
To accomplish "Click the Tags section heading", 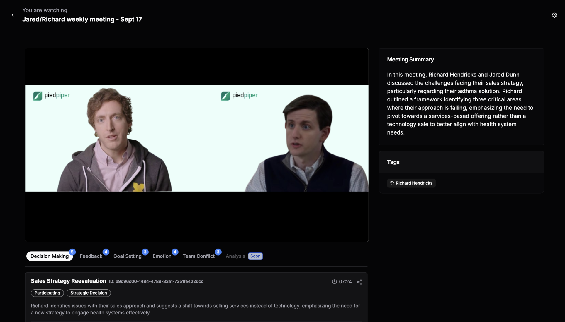I will [x=393, y=162].
